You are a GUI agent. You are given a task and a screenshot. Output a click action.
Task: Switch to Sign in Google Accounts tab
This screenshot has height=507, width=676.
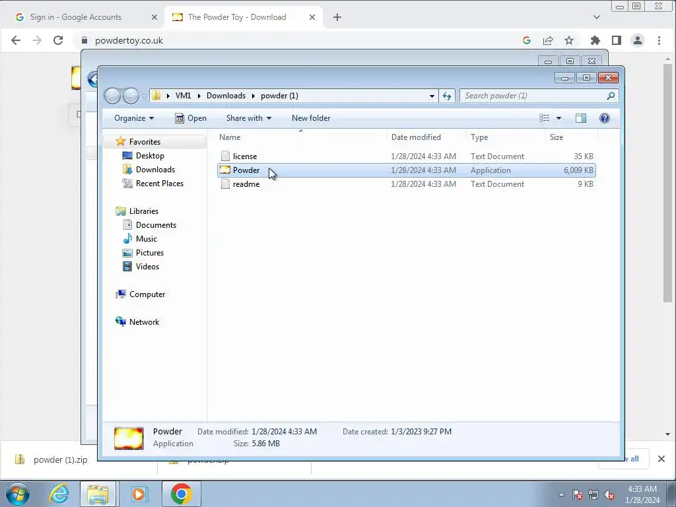click(75, 17)
